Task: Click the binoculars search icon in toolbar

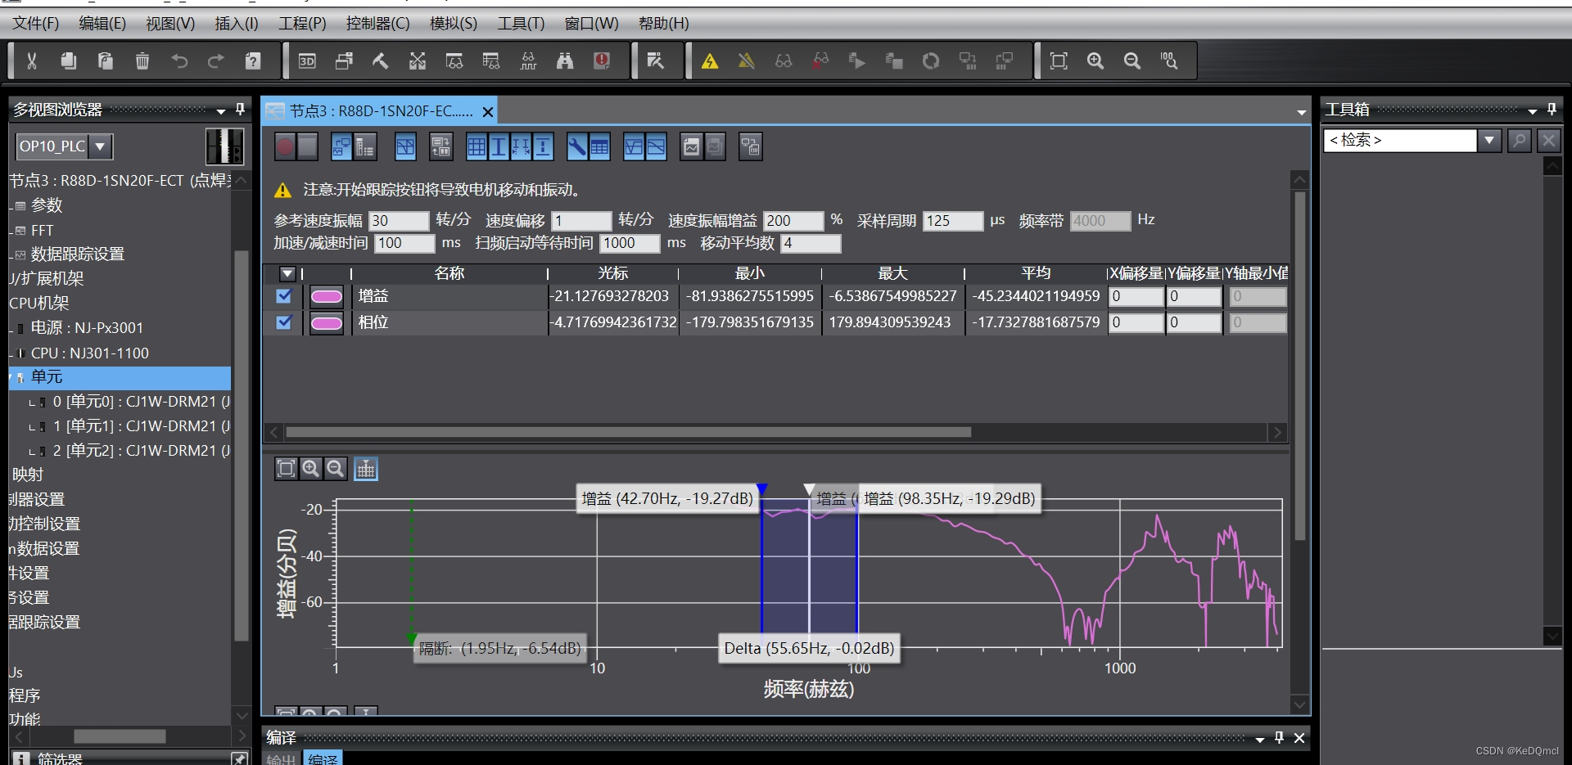Action: (565, 61)
